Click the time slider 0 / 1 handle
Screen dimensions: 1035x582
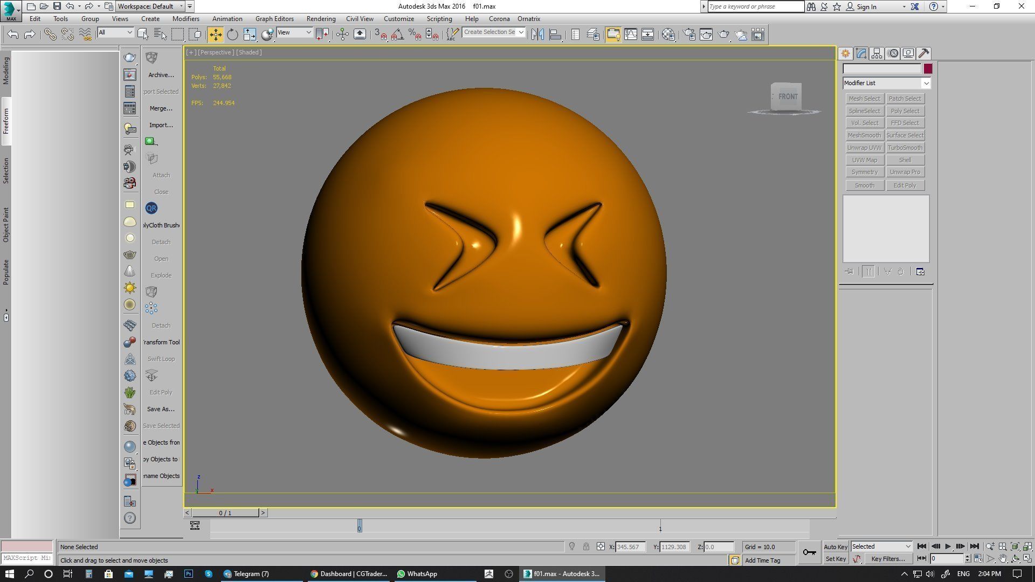[x=225, y=513]
